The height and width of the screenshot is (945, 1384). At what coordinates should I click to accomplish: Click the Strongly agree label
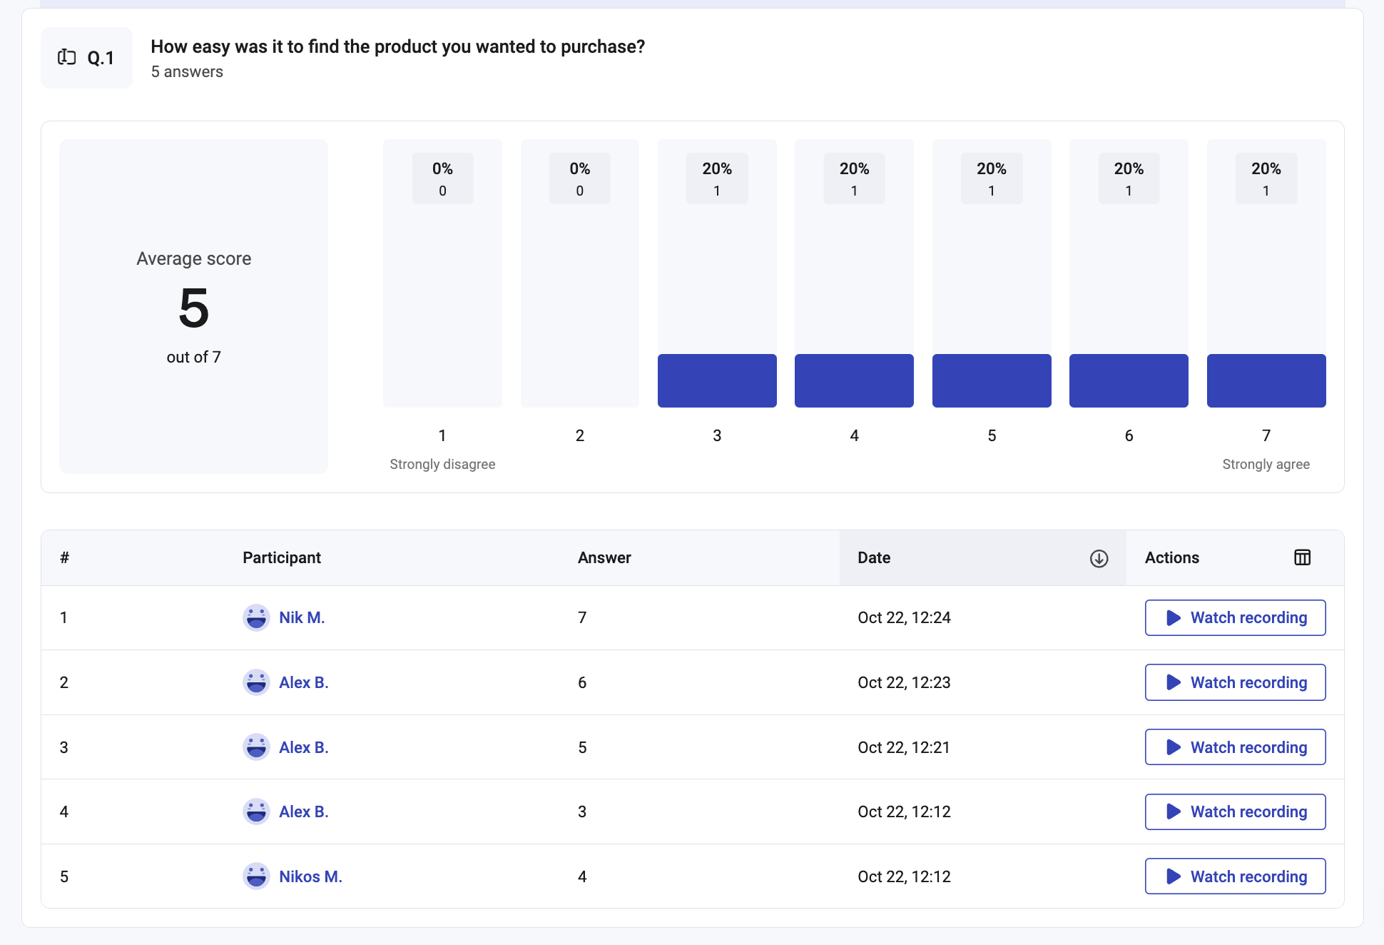pos(1266,464)
